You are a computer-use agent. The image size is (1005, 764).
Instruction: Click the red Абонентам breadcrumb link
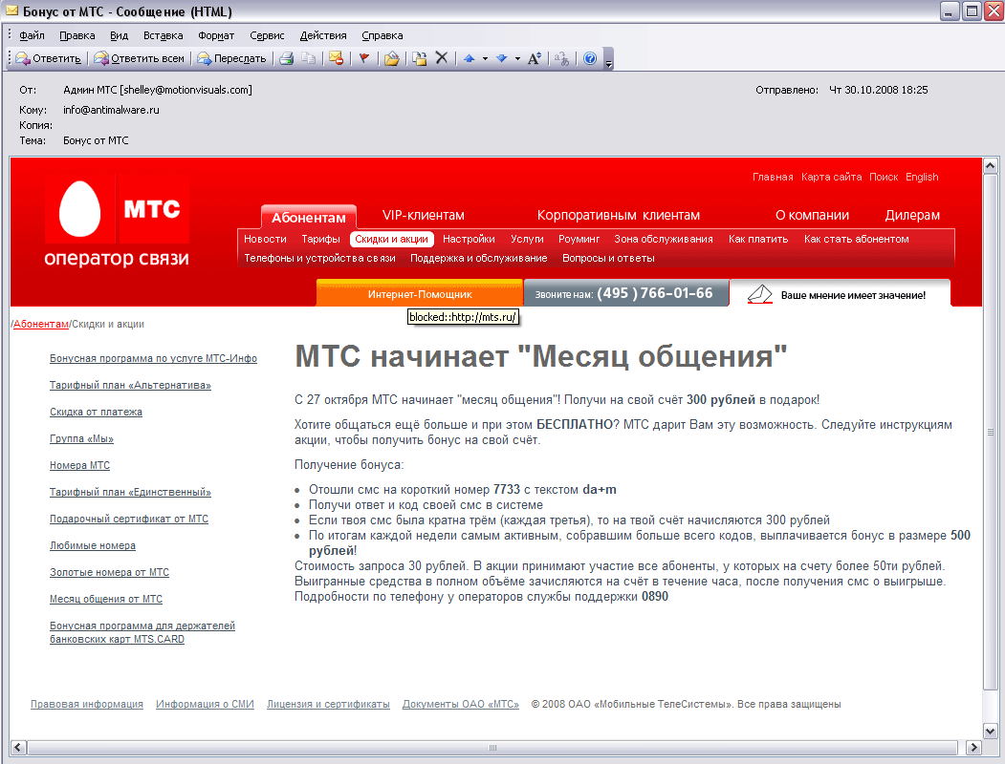(40, 324)
